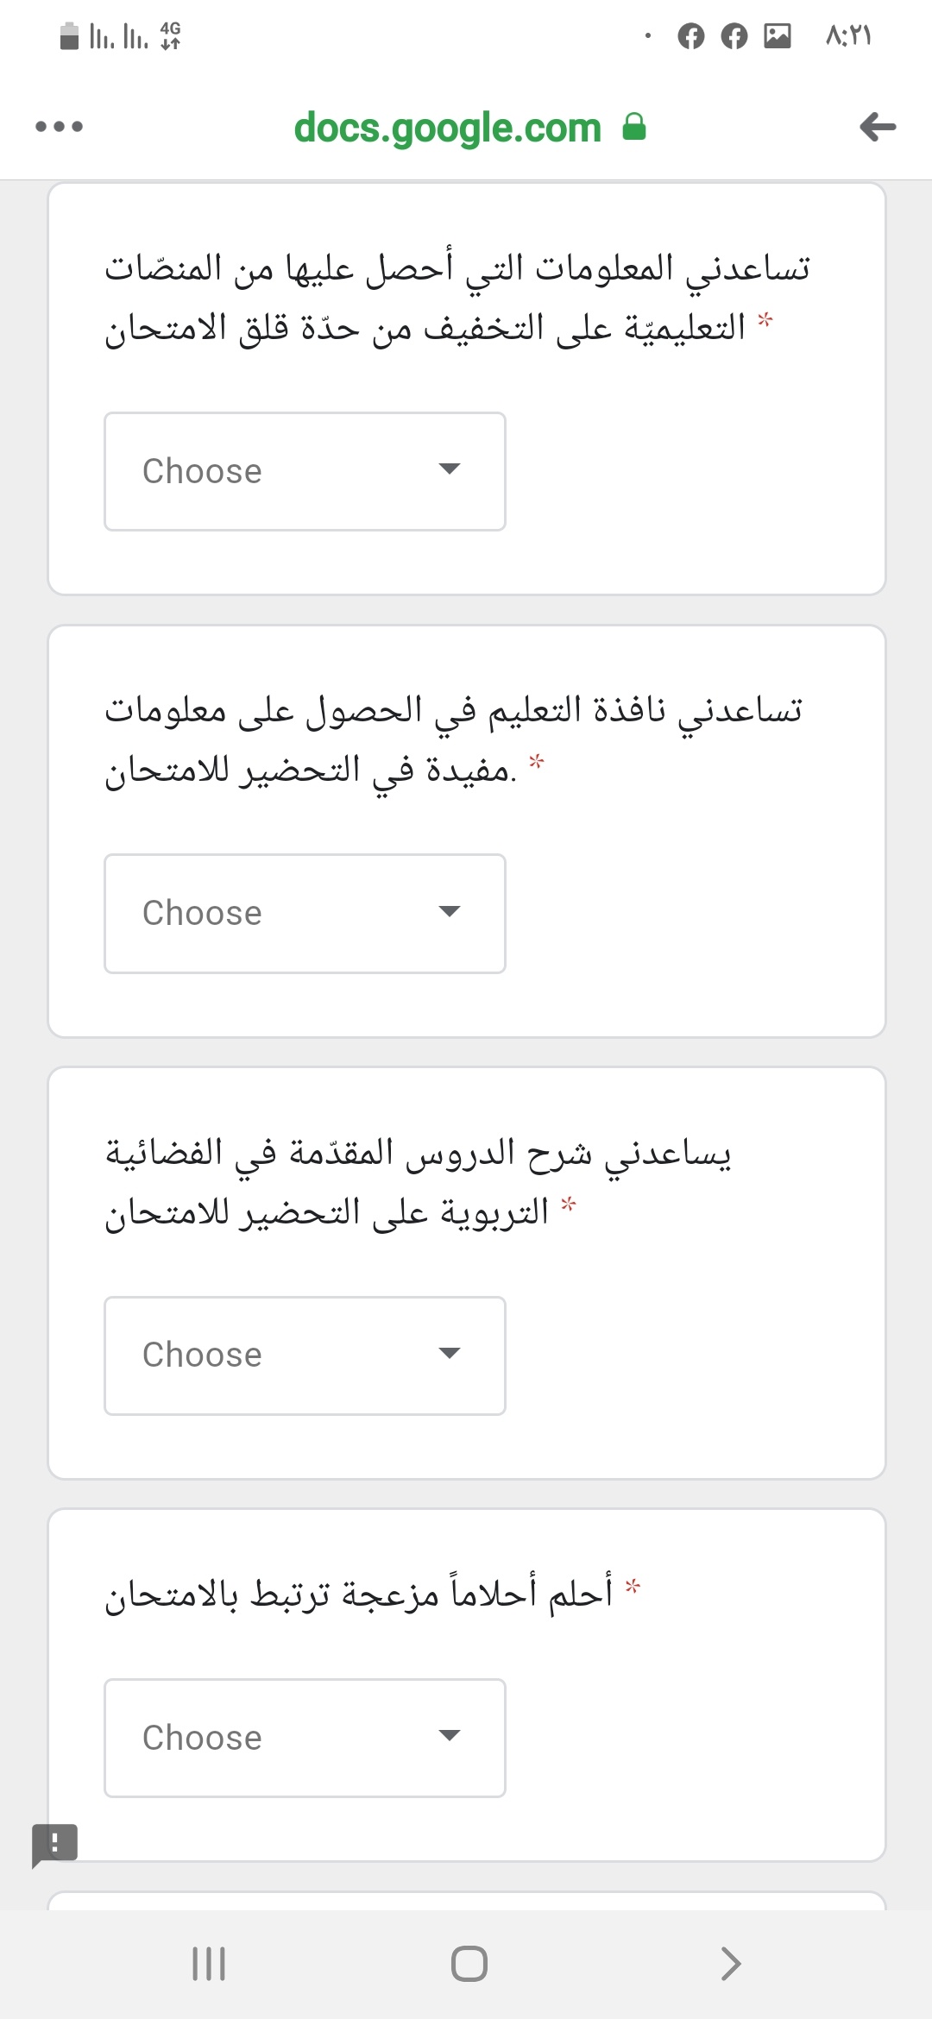Tap dropdown arrow in first question card
932x2019 pixels.
pos(450,469)
